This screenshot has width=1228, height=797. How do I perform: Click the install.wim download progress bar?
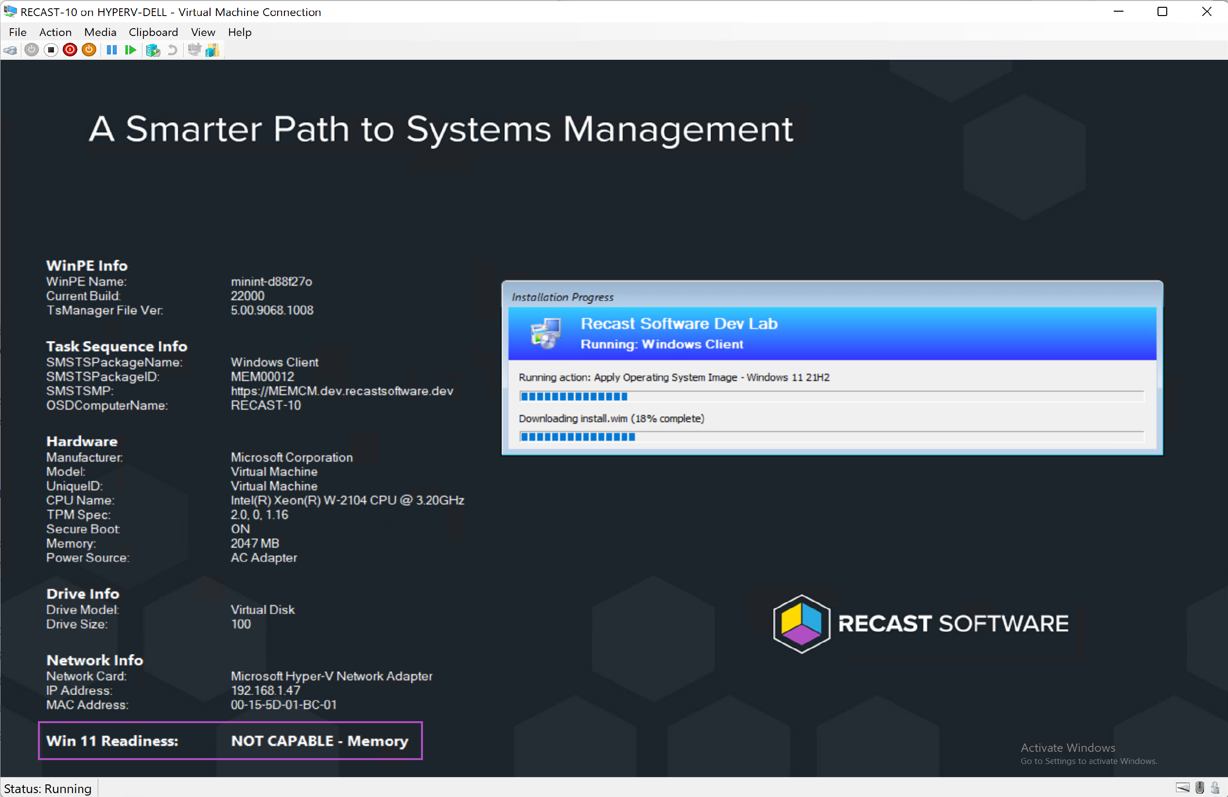click(831, 437)
